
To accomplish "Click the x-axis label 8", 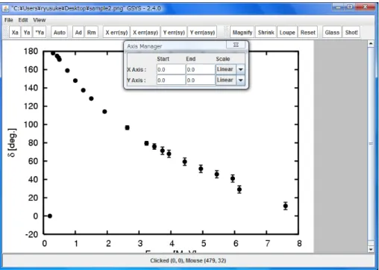I will point(299,243).
